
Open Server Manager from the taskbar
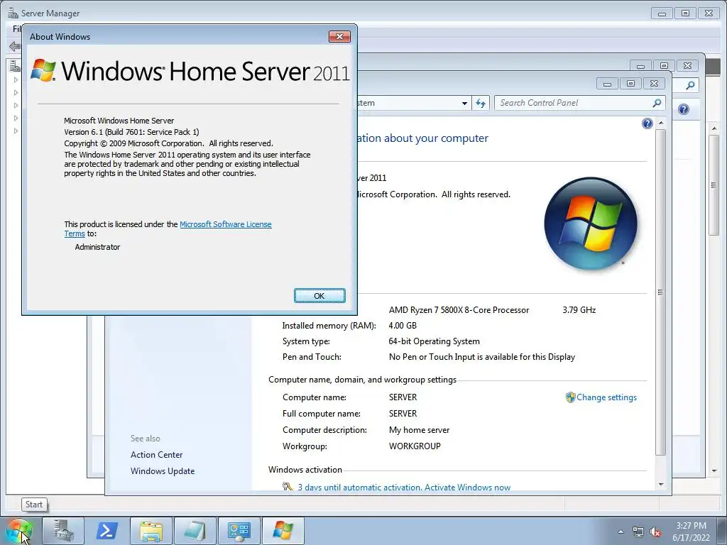(63, 531)
